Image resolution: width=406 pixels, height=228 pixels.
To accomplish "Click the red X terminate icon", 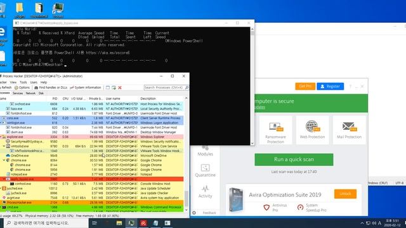I will pos(120,87).
